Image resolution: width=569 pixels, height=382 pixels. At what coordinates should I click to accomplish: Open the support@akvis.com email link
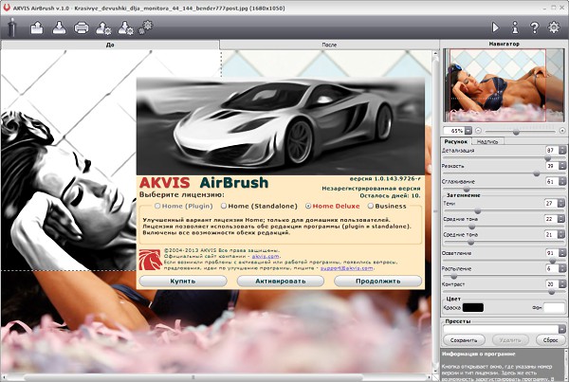(346, 268)
